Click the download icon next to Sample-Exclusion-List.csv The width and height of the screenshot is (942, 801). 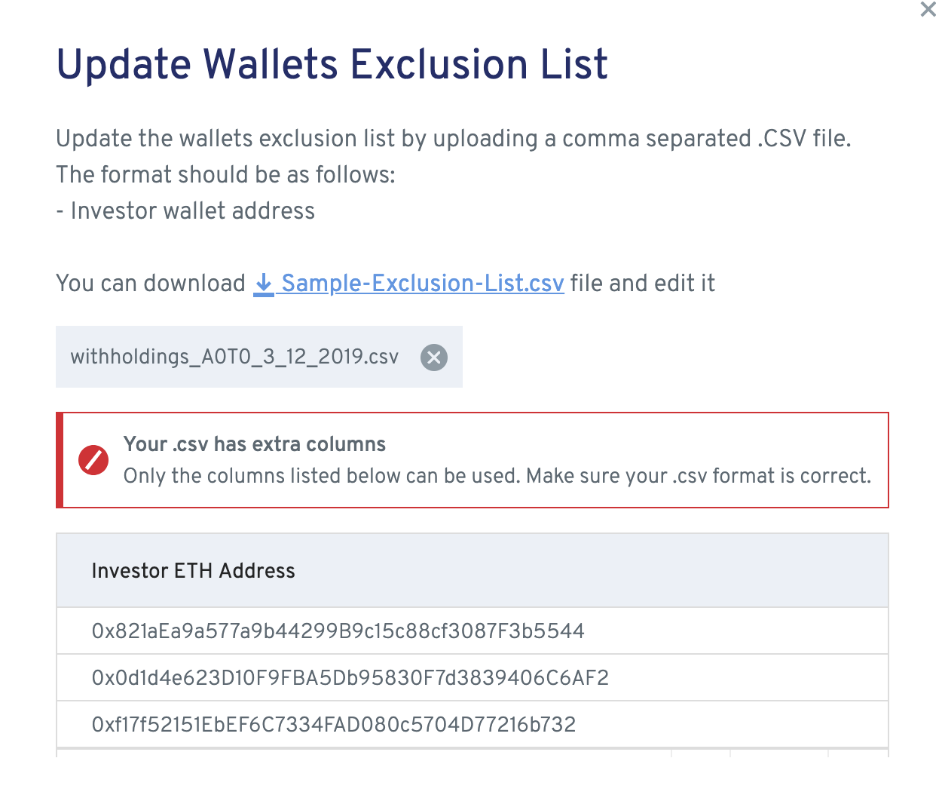coord(263,284)
